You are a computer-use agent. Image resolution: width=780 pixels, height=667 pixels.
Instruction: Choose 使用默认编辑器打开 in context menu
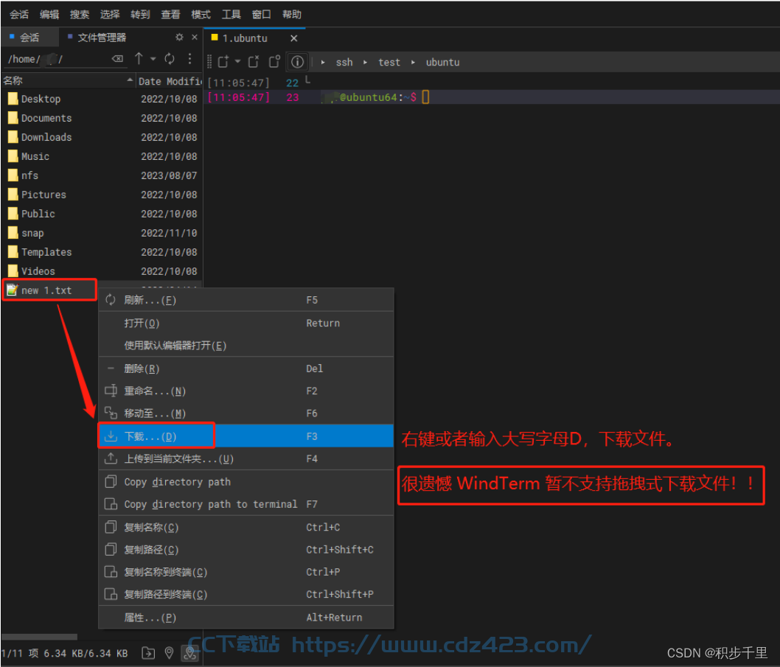tap(246, 346)
